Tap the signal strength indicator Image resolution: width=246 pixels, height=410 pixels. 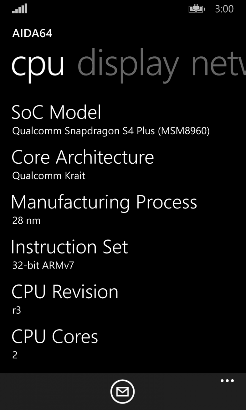coord(20,9)
